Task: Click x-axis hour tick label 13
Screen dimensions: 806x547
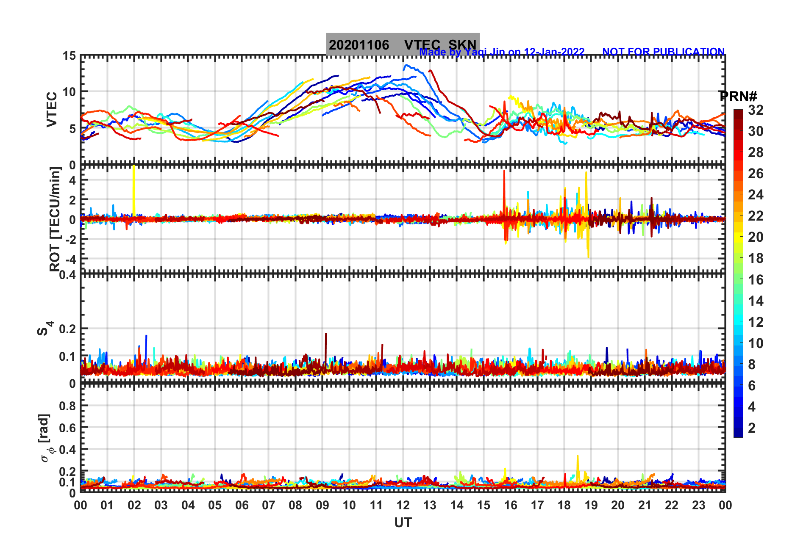Action: click(x=430, y=505)
